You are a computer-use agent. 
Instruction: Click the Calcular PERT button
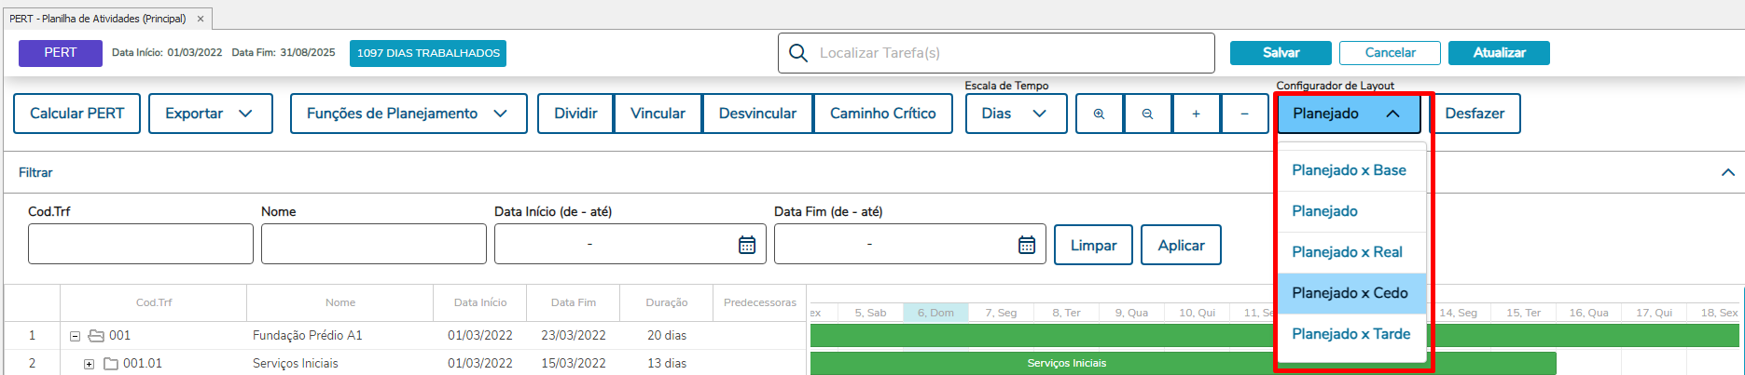point(76,114)
